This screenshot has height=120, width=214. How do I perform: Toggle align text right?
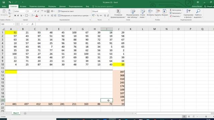(x=48, y=16)
